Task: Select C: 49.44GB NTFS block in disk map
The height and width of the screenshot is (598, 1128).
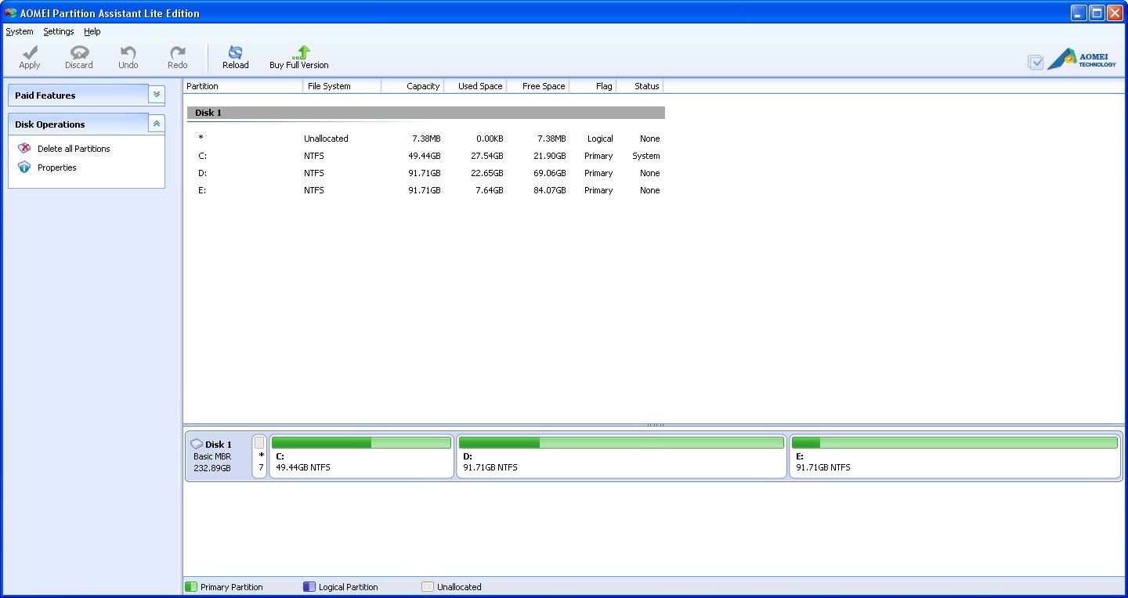Action: pos(361,456)
